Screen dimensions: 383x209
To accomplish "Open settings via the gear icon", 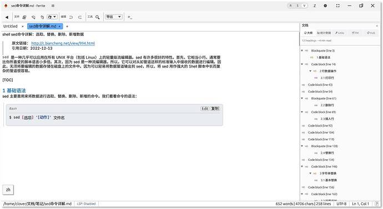I will [x=325, y=6].
